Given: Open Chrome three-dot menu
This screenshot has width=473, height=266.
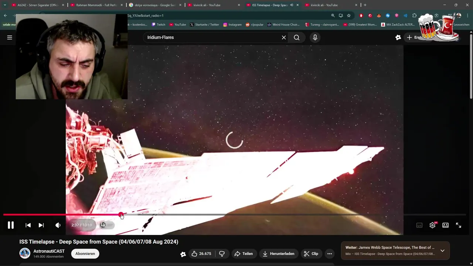Looking at the screenshot, I should point(467,16).
